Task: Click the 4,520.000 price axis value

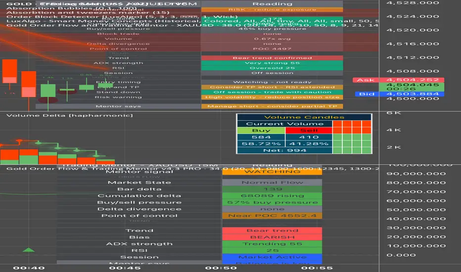Action: [x=413, y=30]
